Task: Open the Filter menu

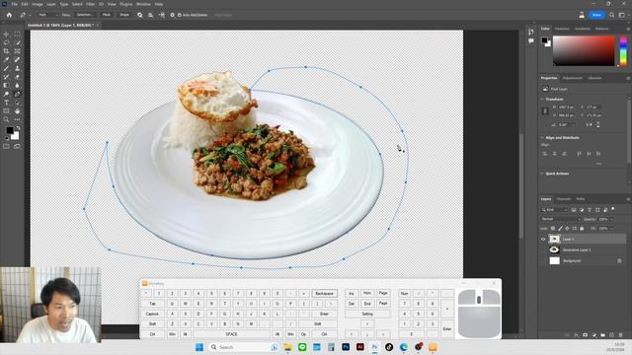Action: tap(90, 4)
